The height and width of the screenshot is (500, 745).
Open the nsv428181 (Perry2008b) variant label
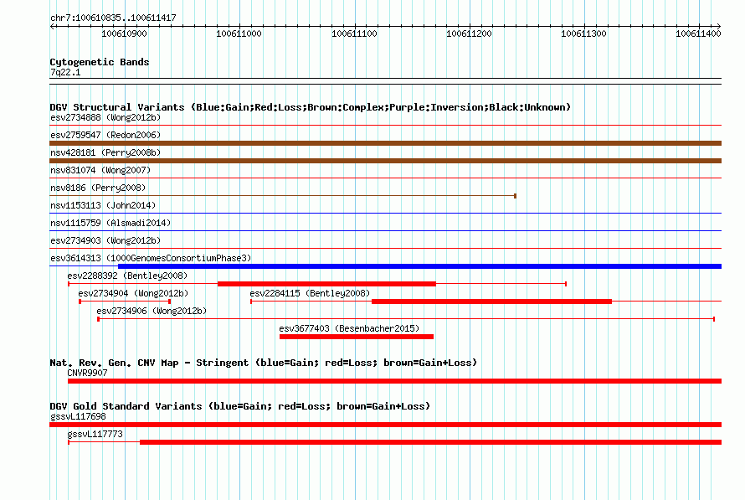click(x=105, y=152)
